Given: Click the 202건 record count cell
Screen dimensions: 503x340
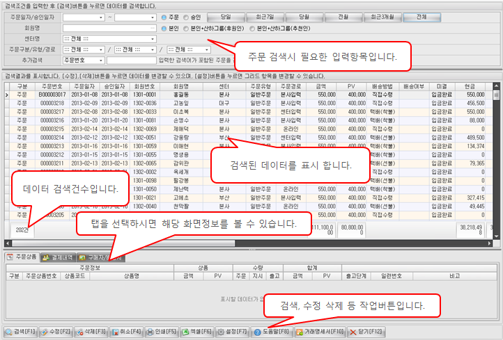Looking at the screenshot, I should (22, 230).
